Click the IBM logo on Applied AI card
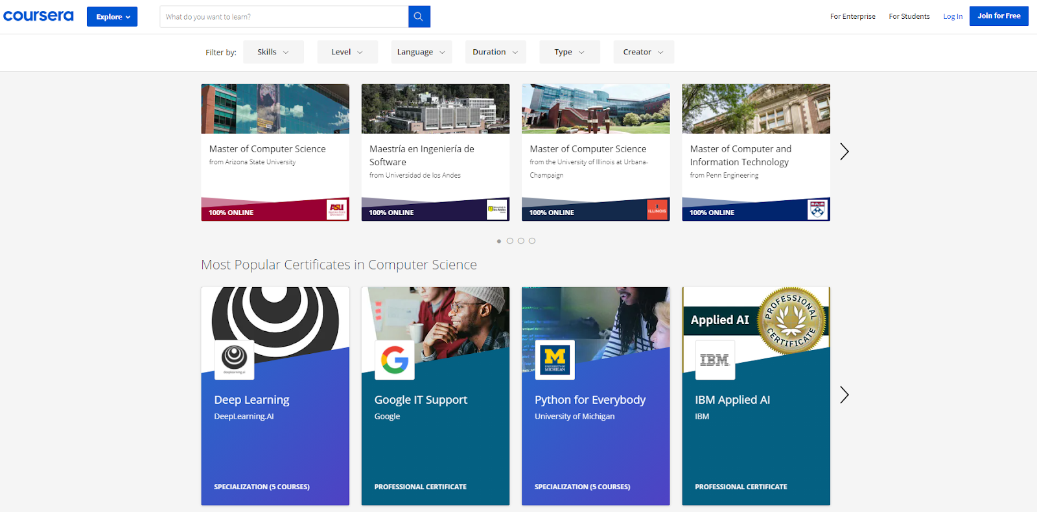The height and width of the screenshot is (512, 1037). (715, 360)
